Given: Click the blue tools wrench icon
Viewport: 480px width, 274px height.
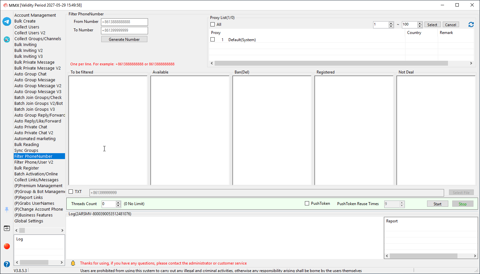Looking at the screenshot, I should tap(7, 39).
